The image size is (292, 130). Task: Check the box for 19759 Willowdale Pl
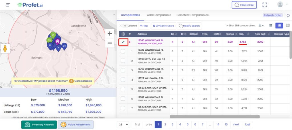(123, 70)
